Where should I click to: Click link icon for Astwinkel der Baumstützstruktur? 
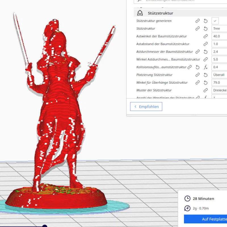point(205,36)
